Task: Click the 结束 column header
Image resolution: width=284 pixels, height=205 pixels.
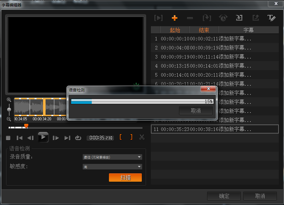Action: click(203, 30)
